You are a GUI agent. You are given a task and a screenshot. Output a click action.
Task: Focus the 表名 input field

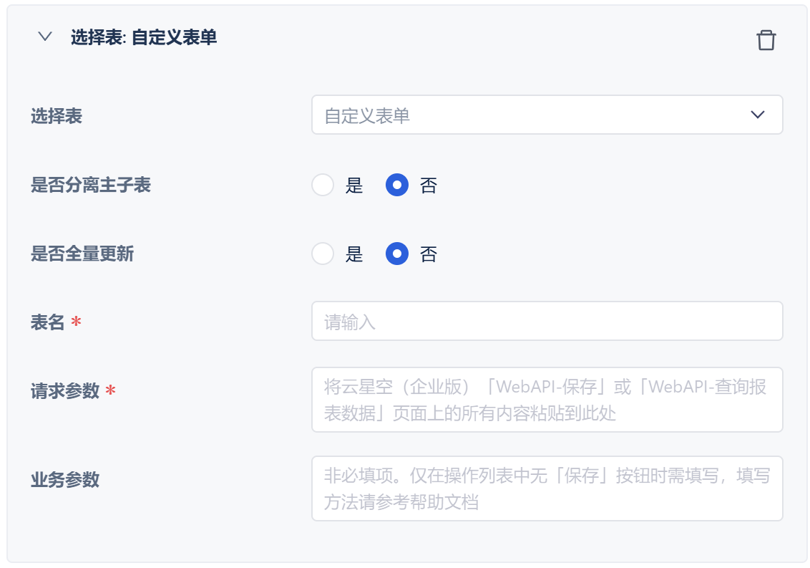tap(547, 322)
